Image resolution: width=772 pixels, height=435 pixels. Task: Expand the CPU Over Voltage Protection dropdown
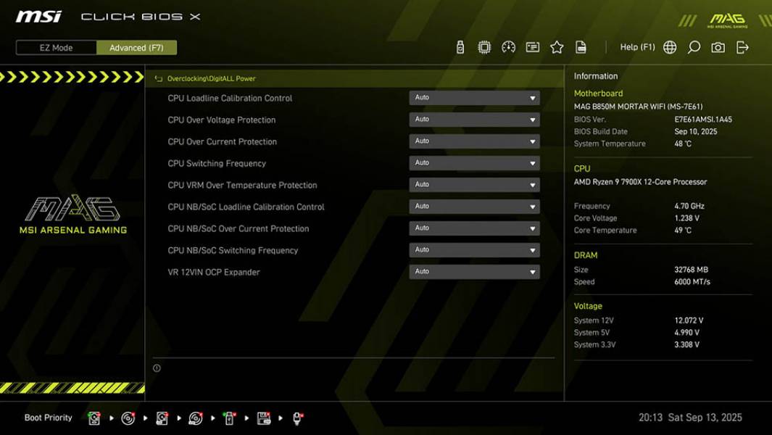[x=474, y=119]
